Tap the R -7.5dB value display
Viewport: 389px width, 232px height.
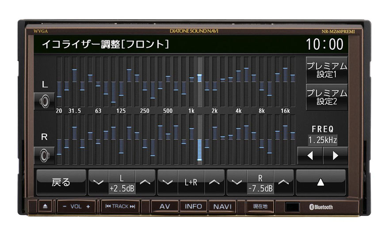pyautogui.click(x=260, y=189)
